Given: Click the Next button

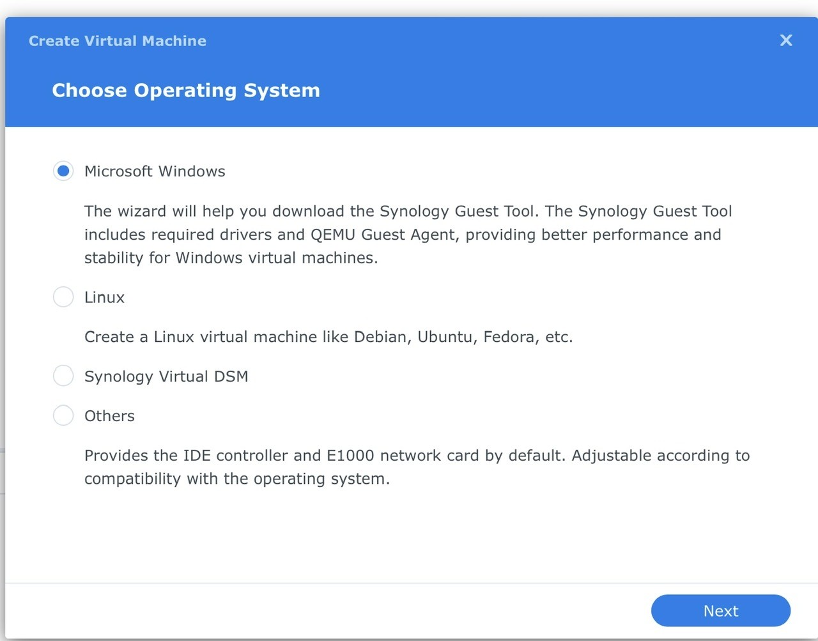Looking at the screenshot, I should click(x=720, y=611).
